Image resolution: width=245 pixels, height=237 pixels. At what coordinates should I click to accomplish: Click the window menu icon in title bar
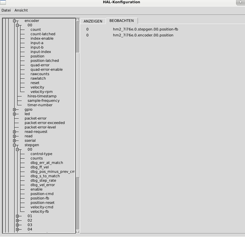coord(3,2)
